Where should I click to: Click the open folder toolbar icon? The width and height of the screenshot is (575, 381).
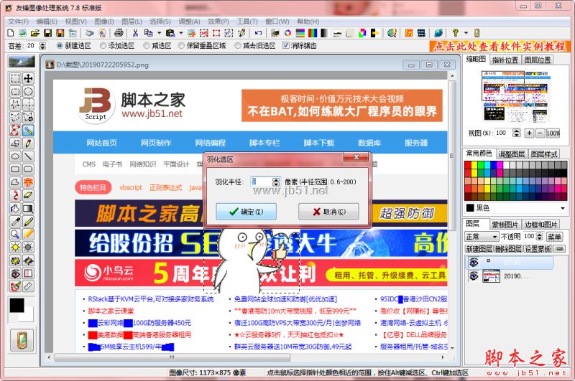pos(34,33)
